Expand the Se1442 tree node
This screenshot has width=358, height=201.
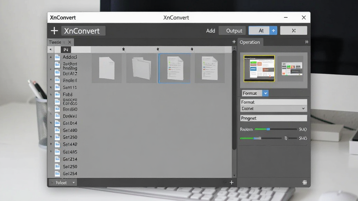[x=51, y=144]
